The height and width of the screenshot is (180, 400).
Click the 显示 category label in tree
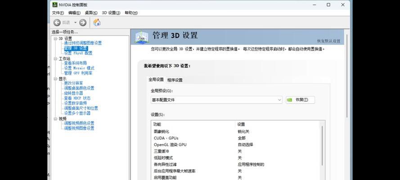pyautogui.click(x=63, y=79)
